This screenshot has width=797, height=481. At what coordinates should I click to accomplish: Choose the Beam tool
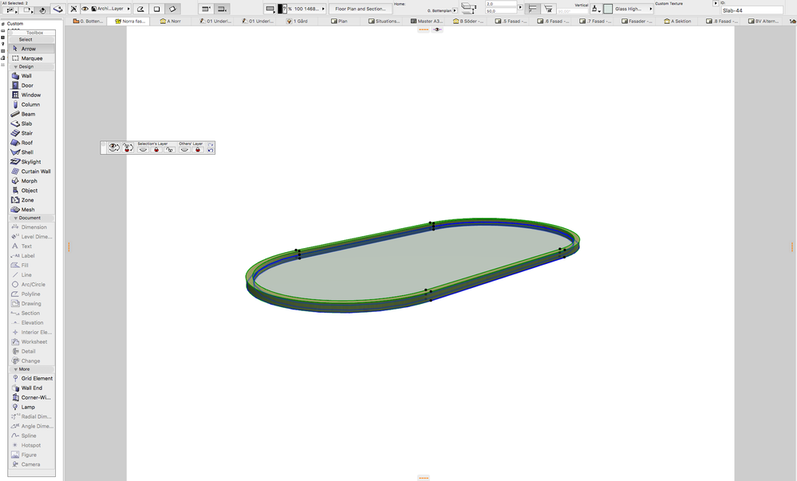(x=32, y=114)
